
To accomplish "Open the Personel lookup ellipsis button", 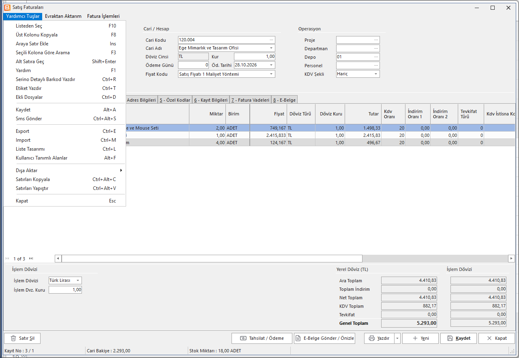I will coord(376,65).
